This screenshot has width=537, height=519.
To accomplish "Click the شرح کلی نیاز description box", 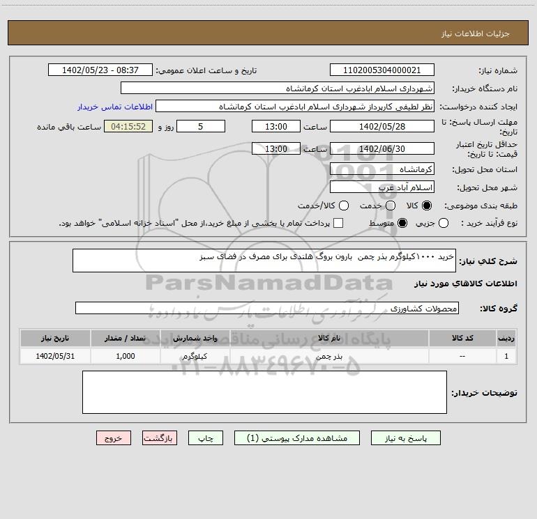I will tap(264, 261).
